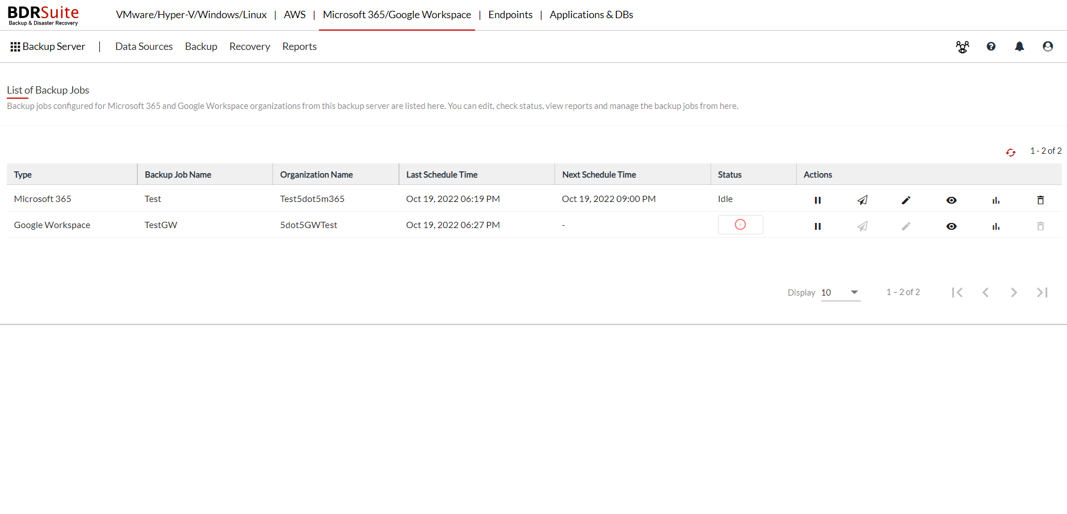Click the Idle status of Test job
The image size is (1067, 514).
coord(725,199)
